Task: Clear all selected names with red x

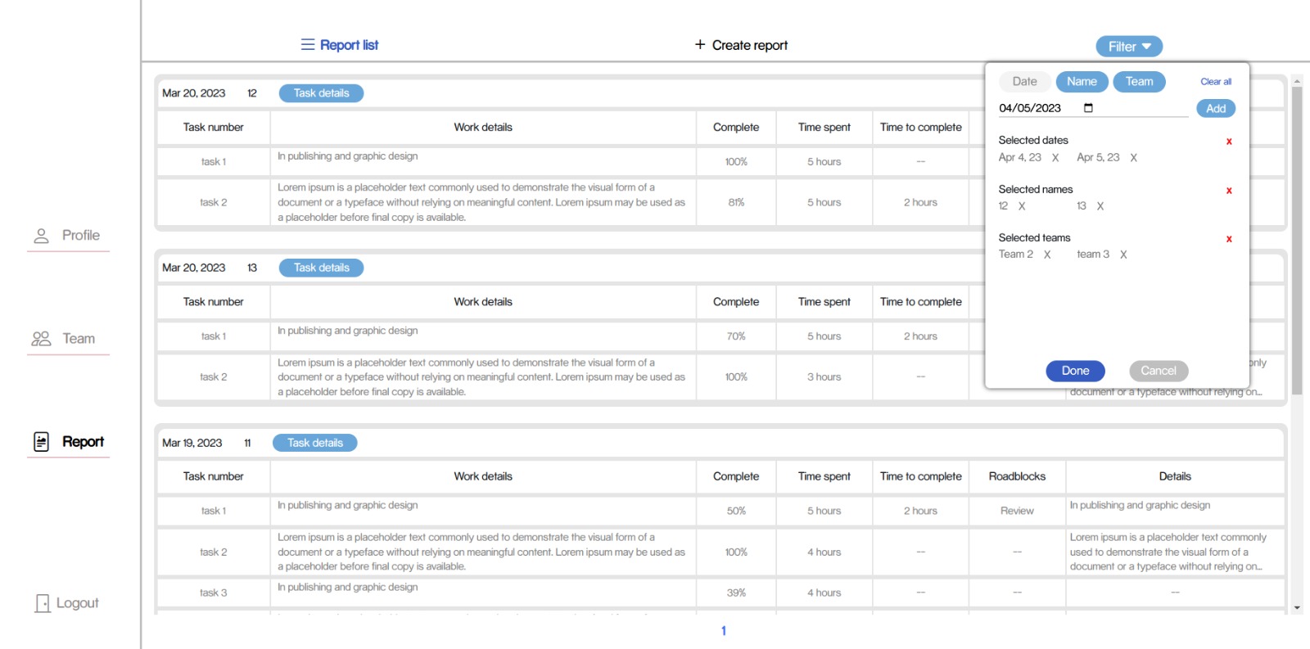Action: [x=1229, y=191]
